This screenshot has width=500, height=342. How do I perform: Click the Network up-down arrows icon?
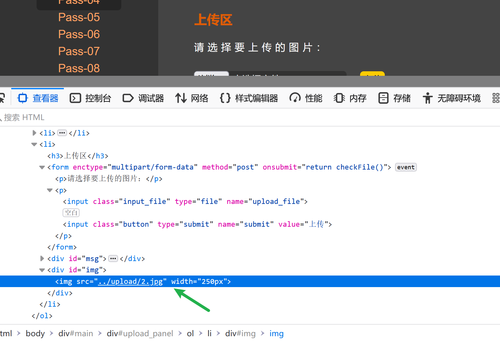pos(181,98)
